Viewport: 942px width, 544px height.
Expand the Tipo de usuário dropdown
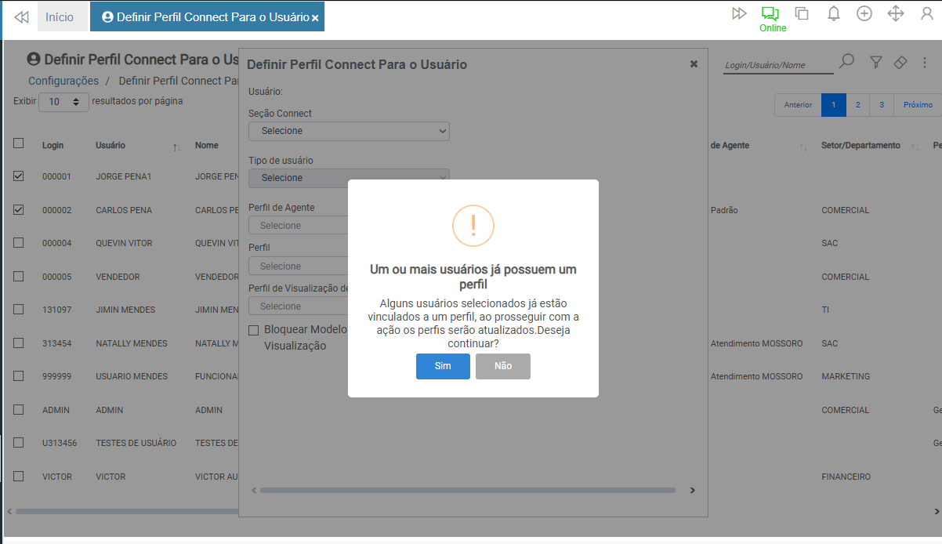coord(349,178)
